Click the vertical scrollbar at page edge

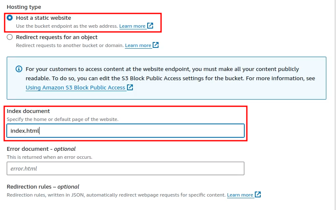(x=335, y=105)
